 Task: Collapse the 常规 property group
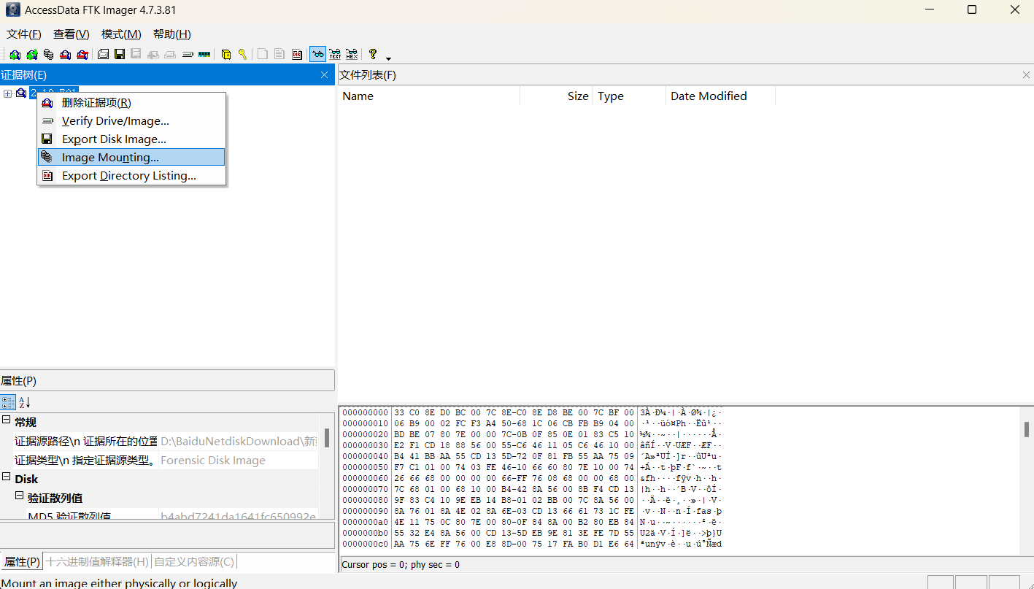pos(6,421)
